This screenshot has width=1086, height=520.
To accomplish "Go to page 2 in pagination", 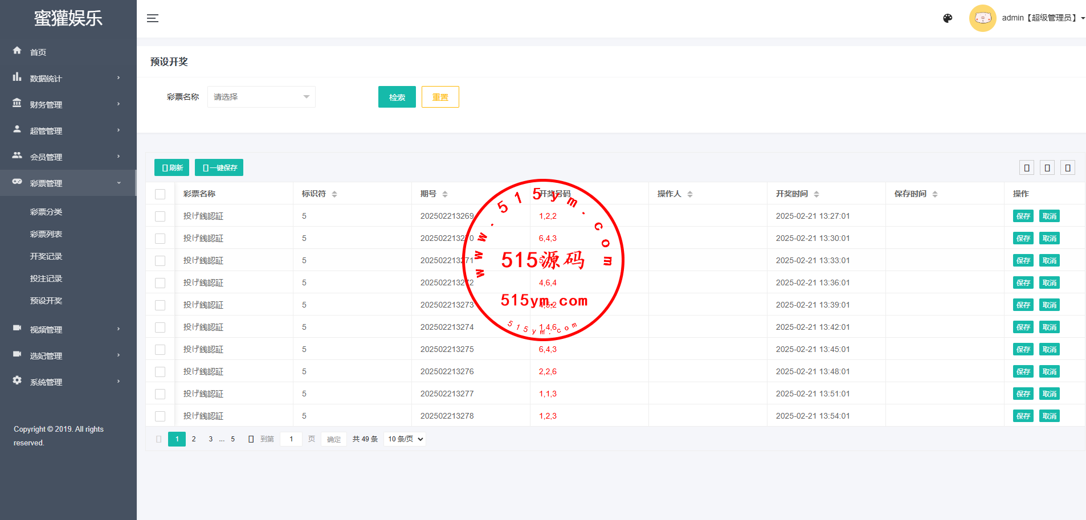I will pos(194,439).
